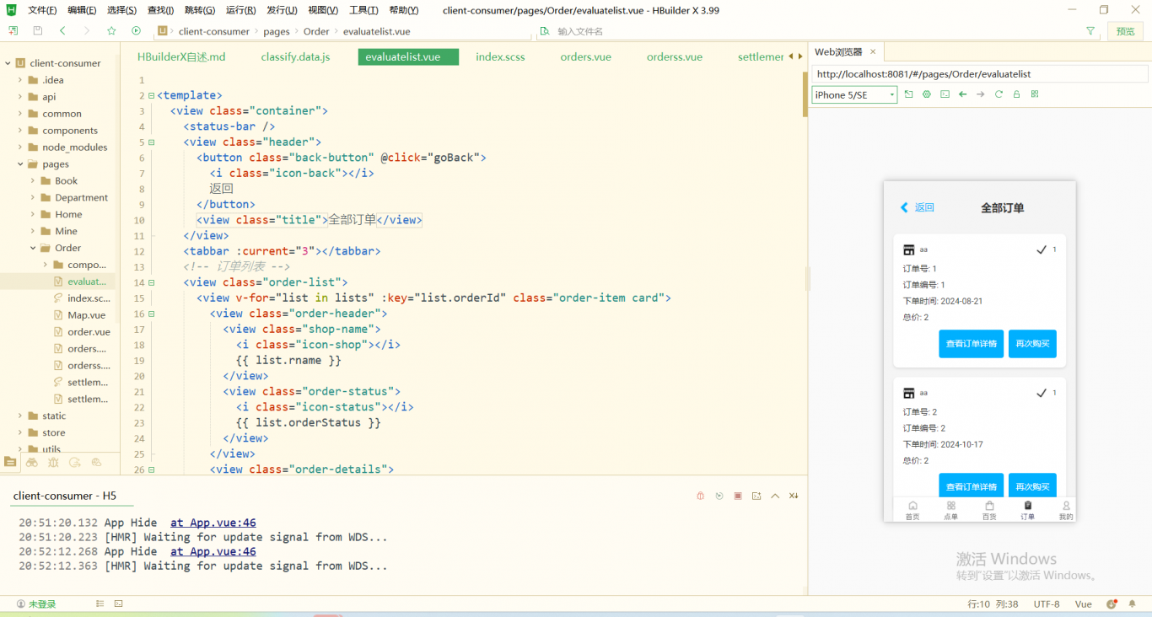Collapse the console panel with up chevron
The image size is (1152, 617).
click(x=775, y=496)
